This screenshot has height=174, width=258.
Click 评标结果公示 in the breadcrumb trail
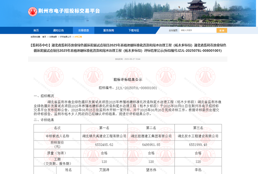click(65, 37)
